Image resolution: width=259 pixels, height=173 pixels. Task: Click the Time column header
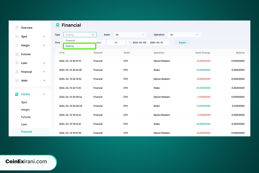[62, 53]
